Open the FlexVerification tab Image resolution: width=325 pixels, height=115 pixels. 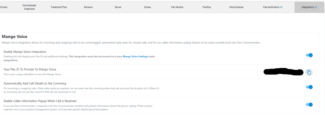[x=273, y=7]
